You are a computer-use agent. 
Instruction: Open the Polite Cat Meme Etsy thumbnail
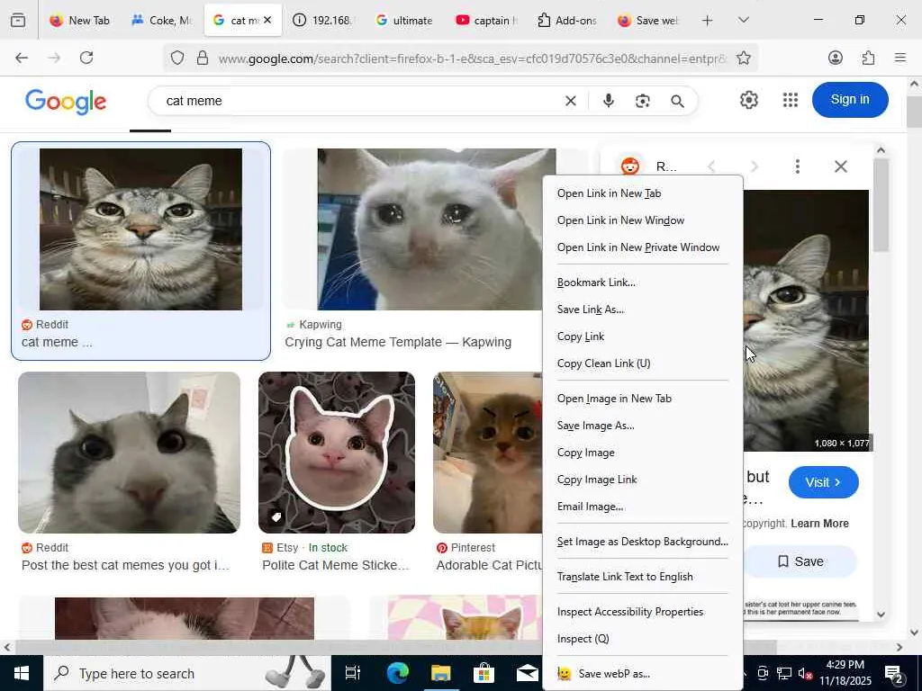[337, 453]
